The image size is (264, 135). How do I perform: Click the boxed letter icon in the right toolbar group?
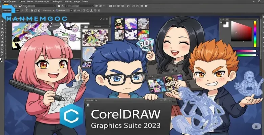pos(115,6)
